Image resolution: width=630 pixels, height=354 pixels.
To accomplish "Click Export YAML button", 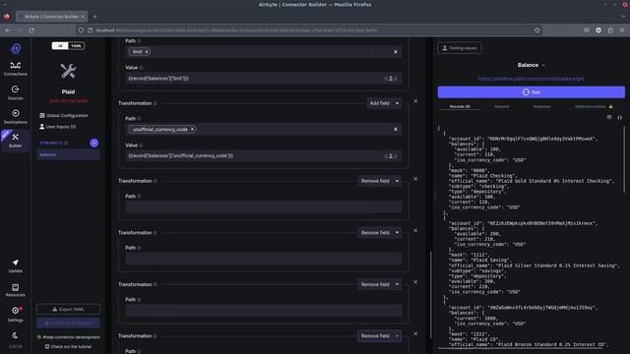I will (68, 310).
